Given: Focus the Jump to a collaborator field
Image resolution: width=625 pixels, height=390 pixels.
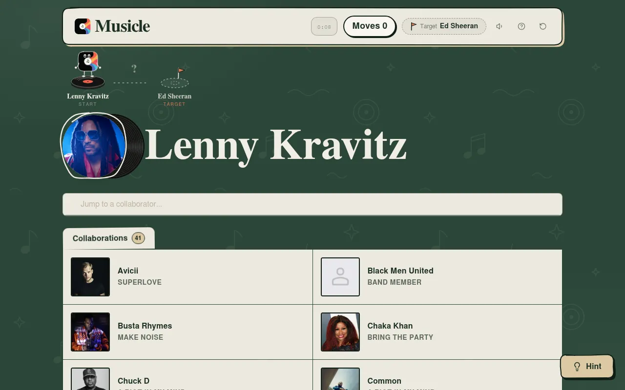Looking at the screenshot, I should tap(312, 204).
